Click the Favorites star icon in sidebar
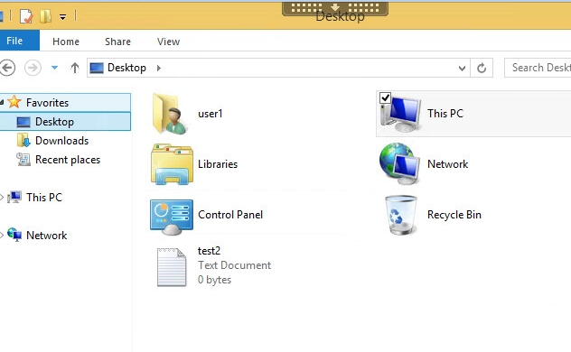571x352 pixels. tap(14, 102)
